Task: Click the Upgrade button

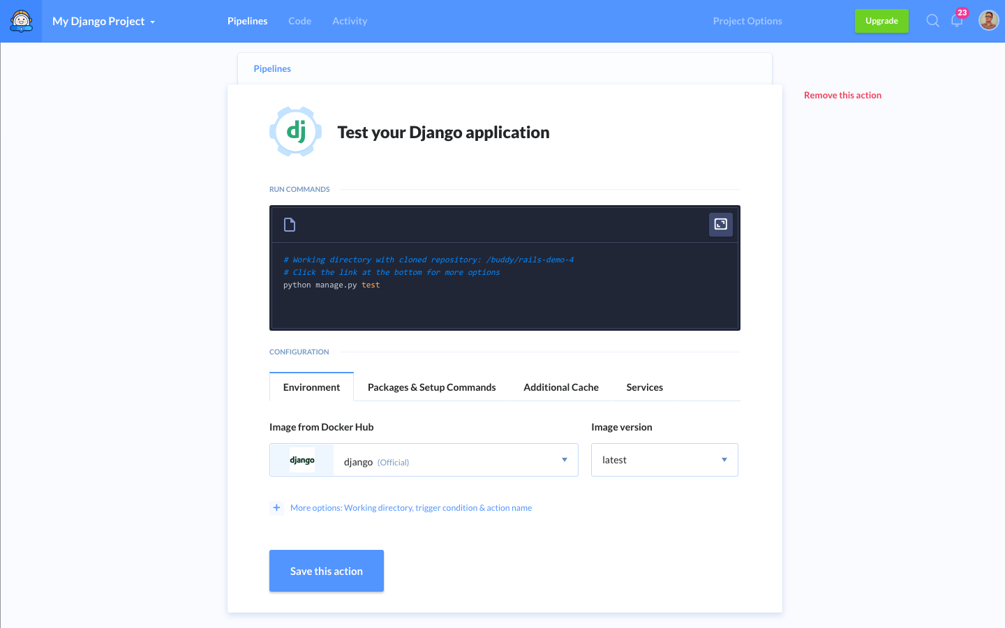Action: pyautogui.click(x=881, y=21)
